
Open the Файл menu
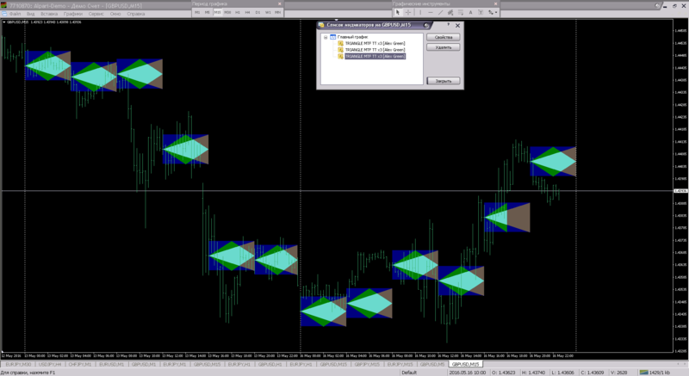pyautogui.click(x=16, y=14)
